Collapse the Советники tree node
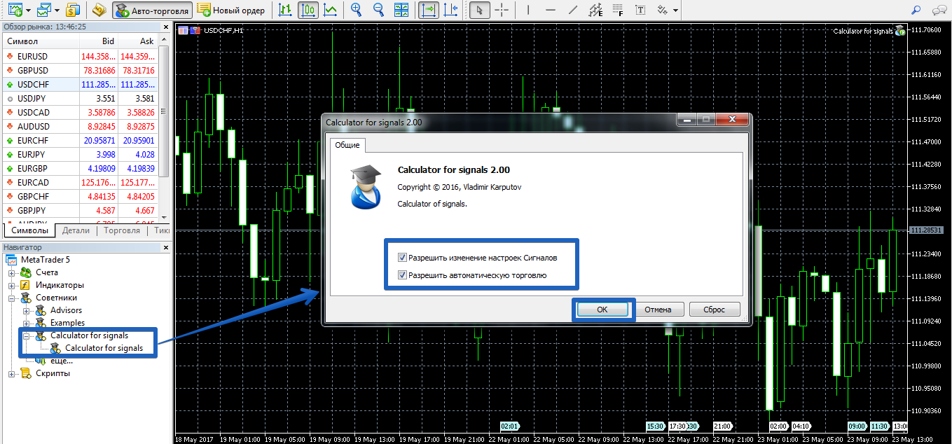This screenshot has width=952, height=444. [12, 298]
